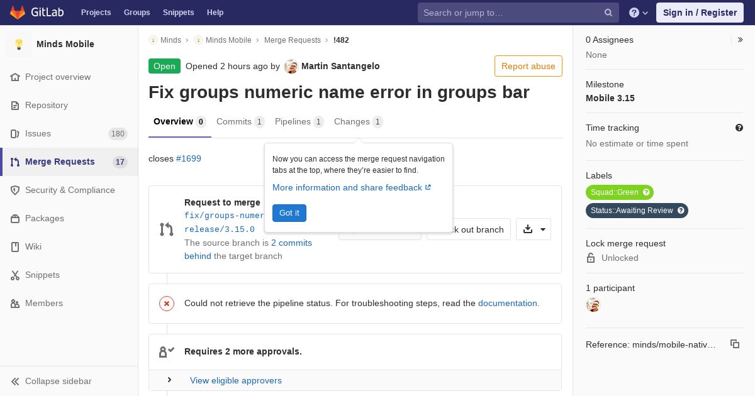
Task: Open Issues in the sidebar
Action: 38,133
